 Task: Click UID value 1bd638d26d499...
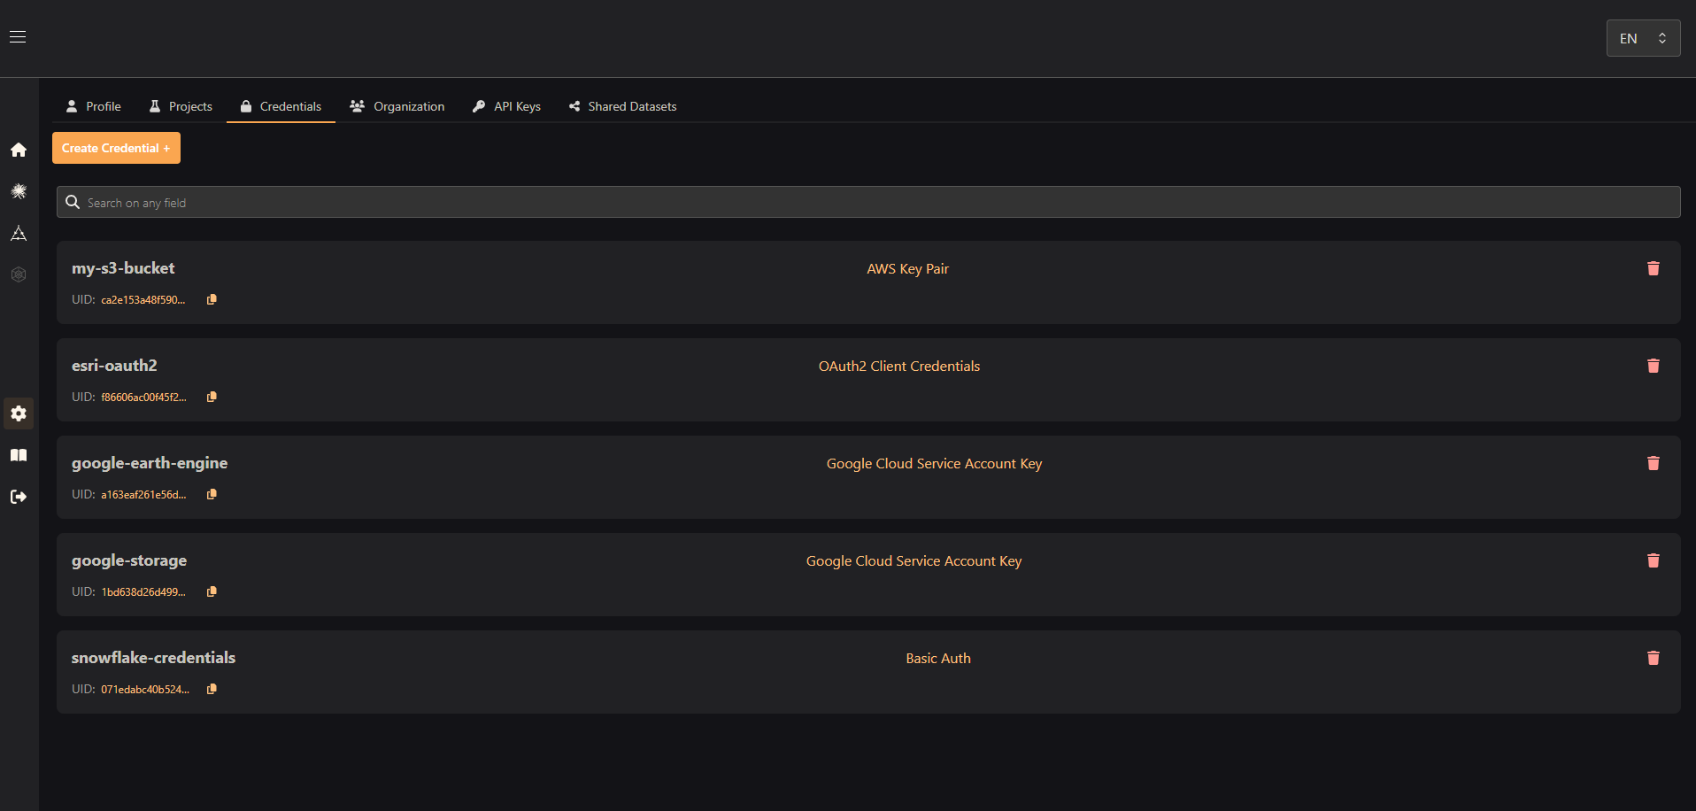click(x=143, y=592)
